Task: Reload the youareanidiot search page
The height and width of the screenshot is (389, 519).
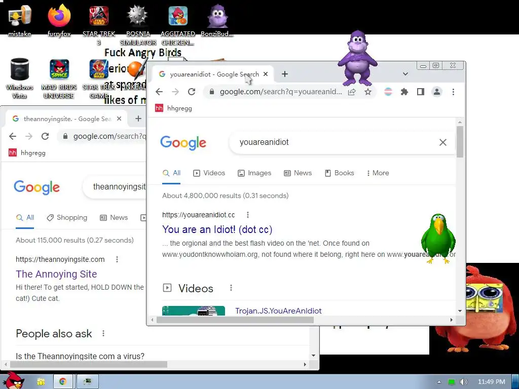Action: 192,92
